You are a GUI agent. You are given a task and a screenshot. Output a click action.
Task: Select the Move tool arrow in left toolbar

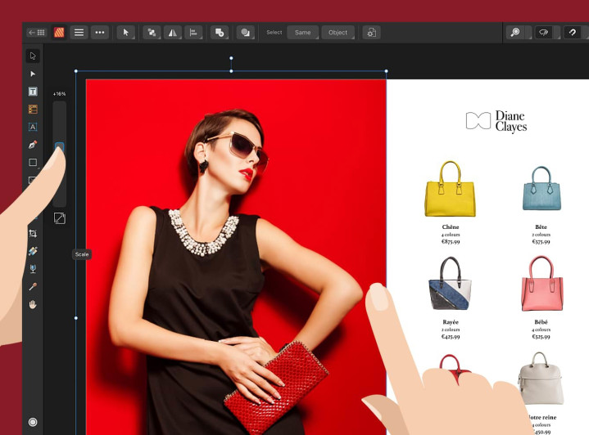(33, 56)
